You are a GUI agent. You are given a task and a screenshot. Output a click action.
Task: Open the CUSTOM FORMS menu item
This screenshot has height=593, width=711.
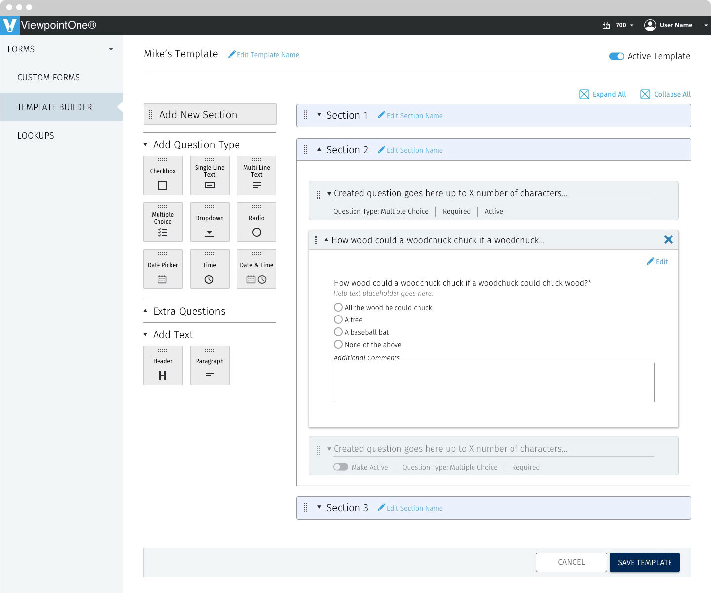point(48,78)
